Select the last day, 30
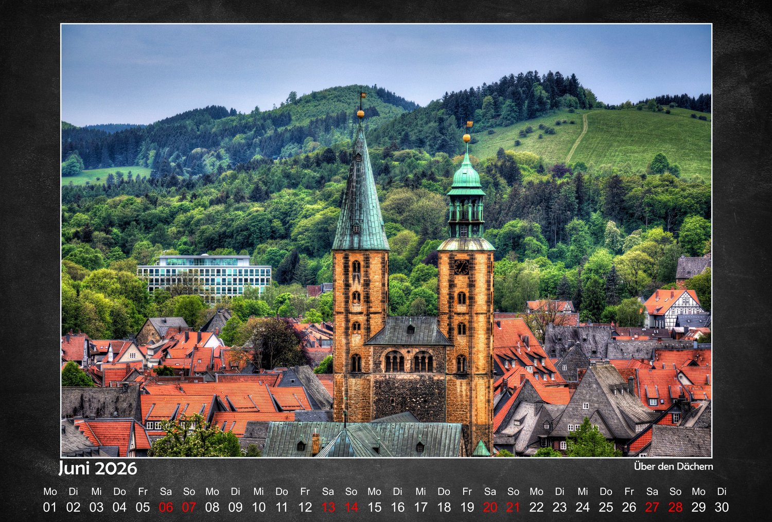The width and height of the screenshot is (772, 522). 722,507
